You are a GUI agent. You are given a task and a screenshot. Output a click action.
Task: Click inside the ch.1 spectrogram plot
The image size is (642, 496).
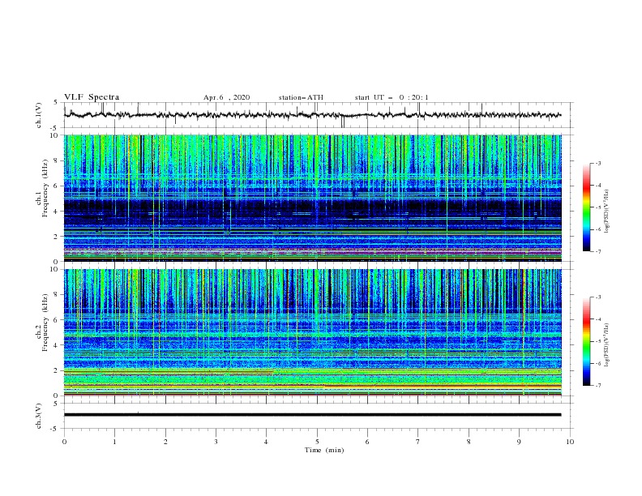tap(312, 198)
